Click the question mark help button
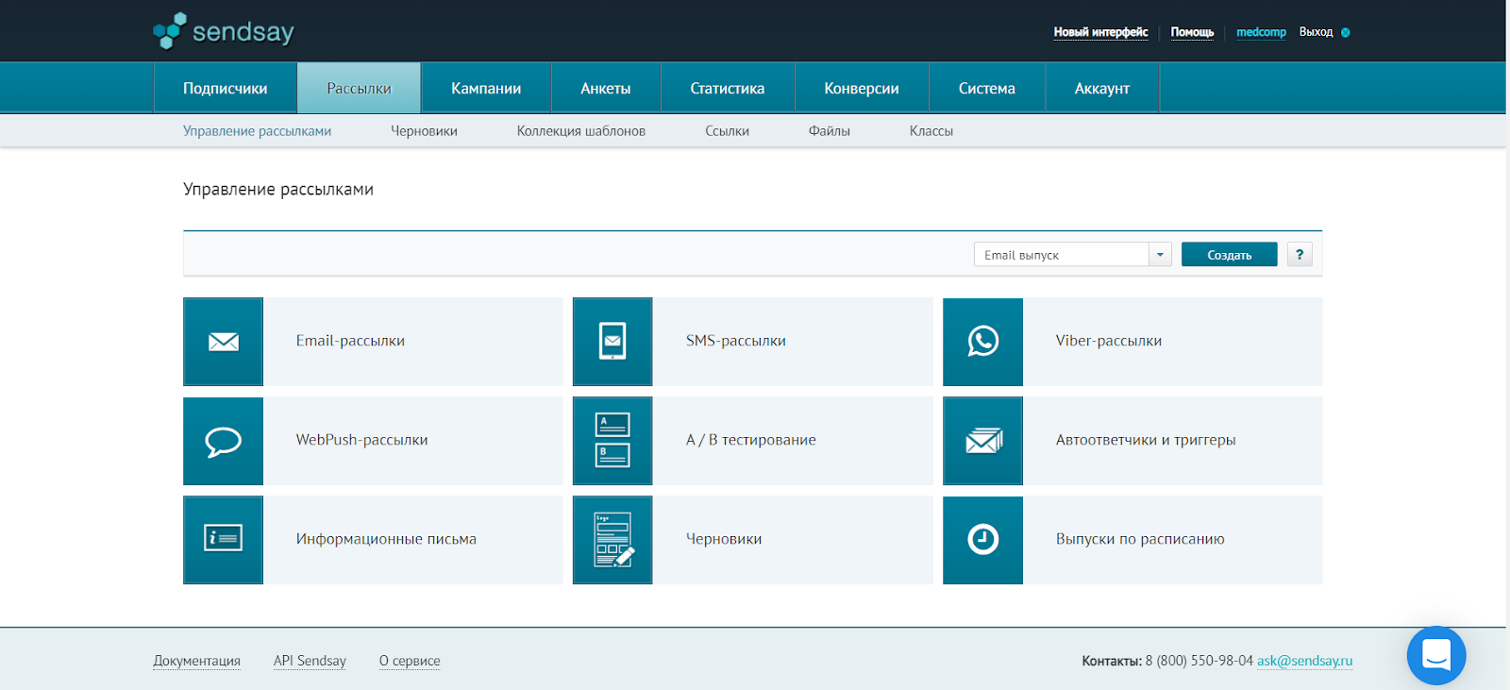 1300,255
